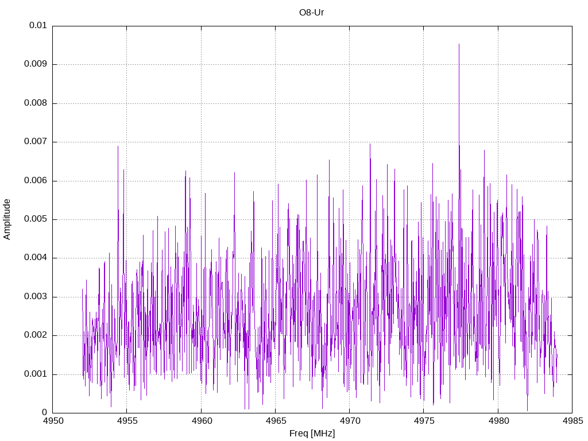Click the Amplitude axis label

click(7, 219)
